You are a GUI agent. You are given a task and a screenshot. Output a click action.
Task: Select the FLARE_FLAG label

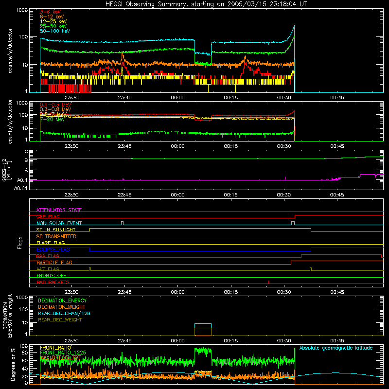pos(51,243)
